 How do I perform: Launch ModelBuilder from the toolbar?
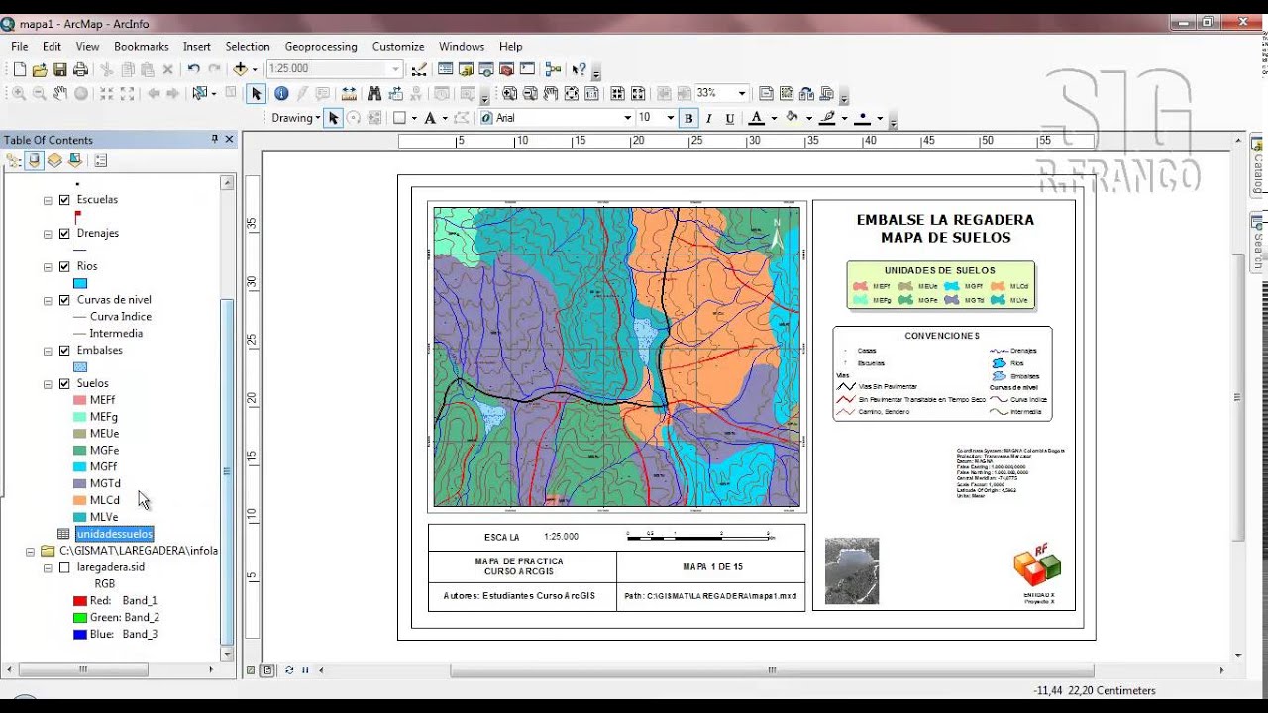tap(553, 69)
